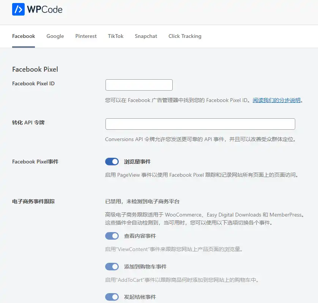This screenshot has height=303, width=318.
Task: Switch to the Click Tracking tab
Action: [185, 36]
